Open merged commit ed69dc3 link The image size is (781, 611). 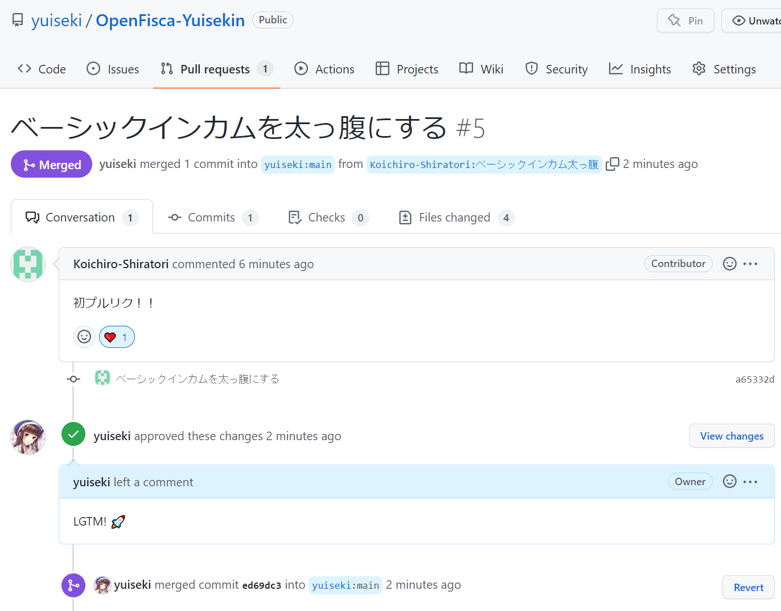261,585
